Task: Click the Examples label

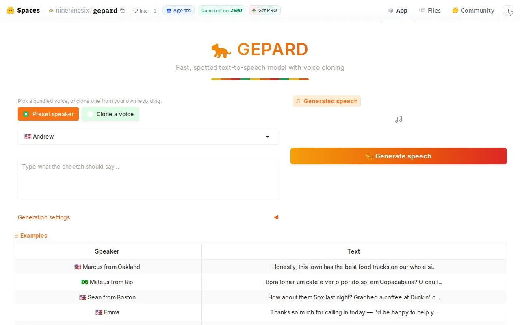Action: point(30,236)
